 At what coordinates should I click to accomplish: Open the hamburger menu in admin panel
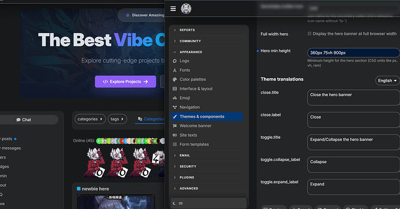173,9
